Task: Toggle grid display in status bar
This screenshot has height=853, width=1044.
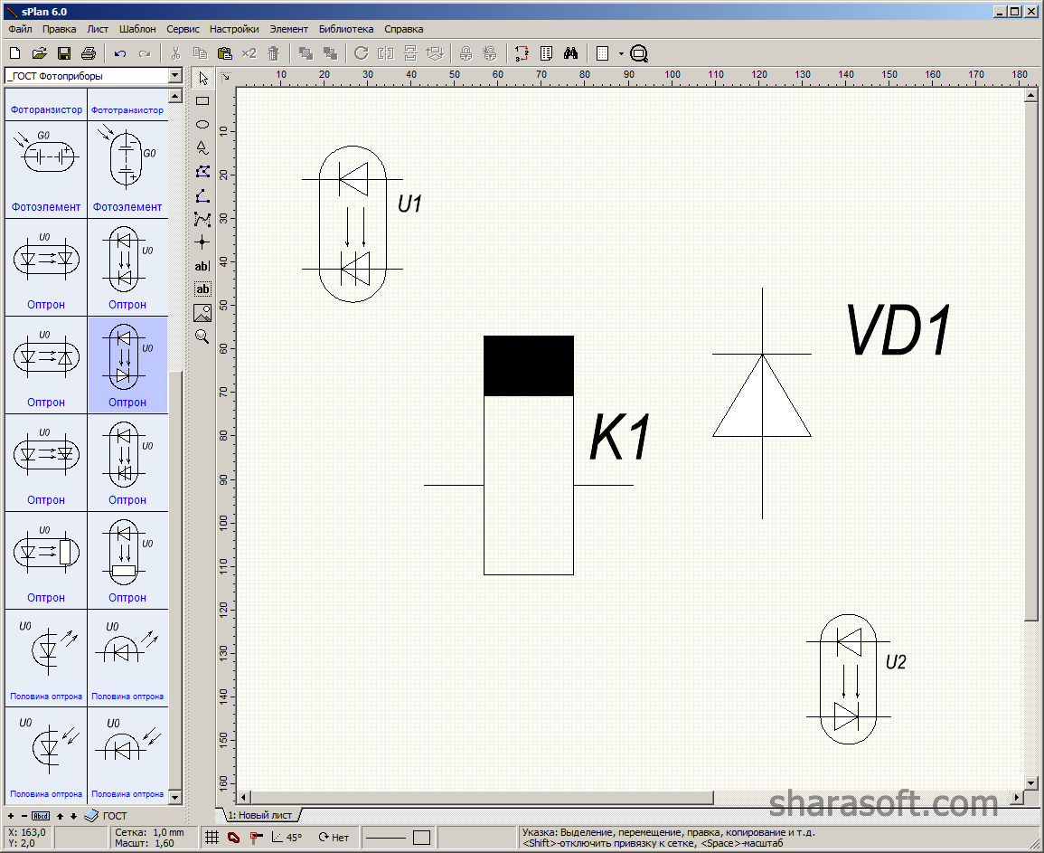Action: (212, 838)
